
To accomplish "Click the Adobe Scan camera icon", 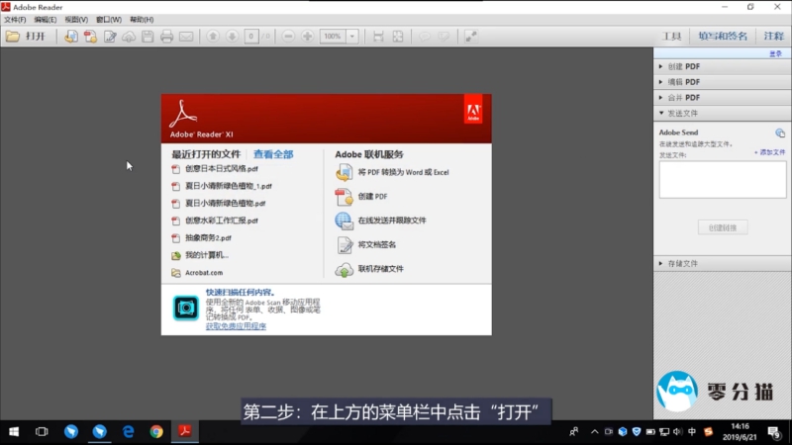I will pos(185,308).
